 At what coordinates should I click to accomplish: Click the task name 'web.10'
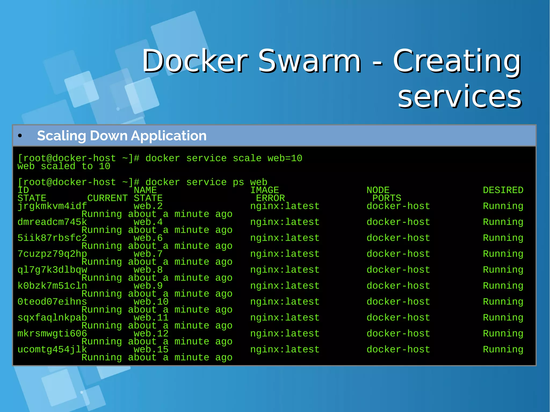coord(151,302)
